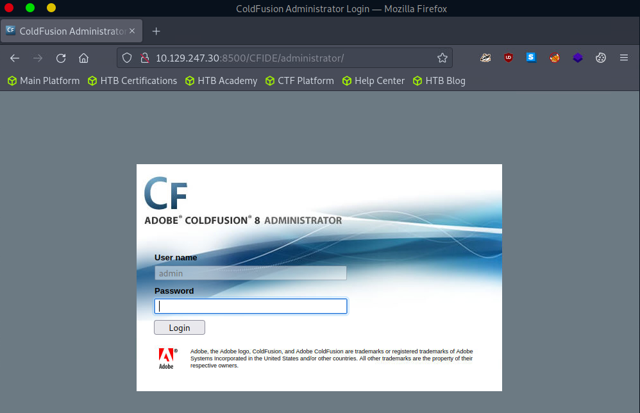Open the Firefox hamburger menu
The width and height of the screenshot is (640, 413).
tap(623, 58)
